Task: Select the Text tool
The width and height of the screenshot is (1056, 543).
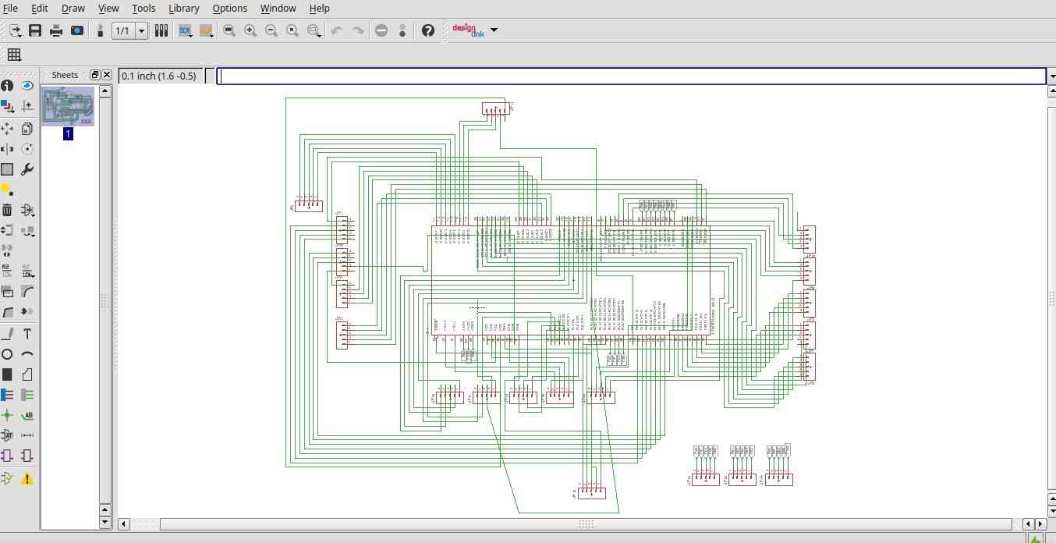Action: [x=27, y=334]
